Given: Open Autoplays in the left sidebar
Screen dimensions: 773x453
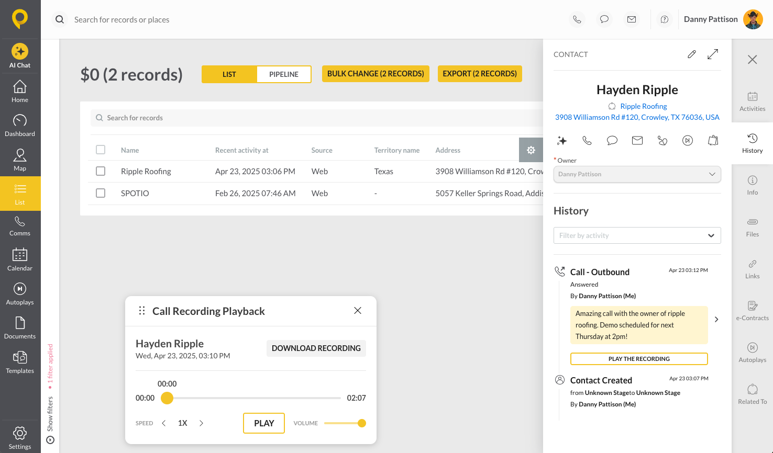Looking at the screenshot, I should (20, 293).
